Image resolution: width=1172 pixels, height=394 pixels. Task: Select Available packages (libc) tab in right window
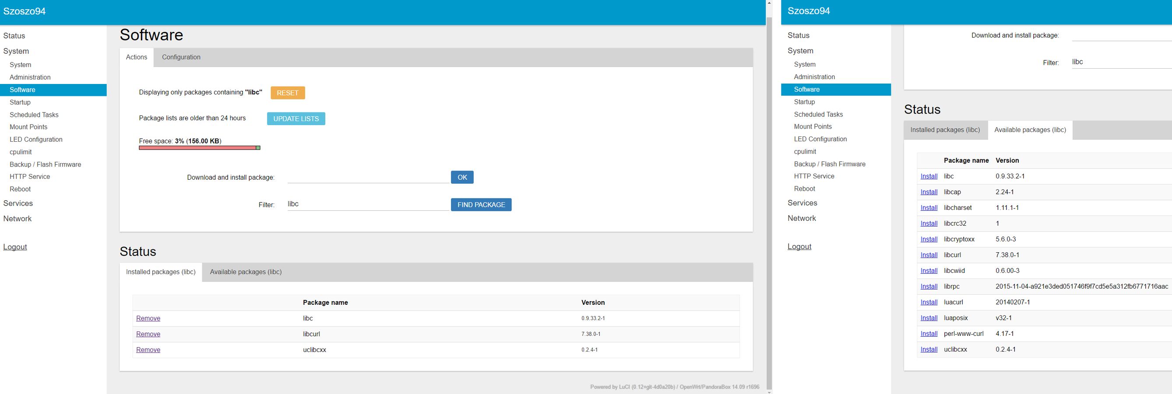[x=1030, y=130]
